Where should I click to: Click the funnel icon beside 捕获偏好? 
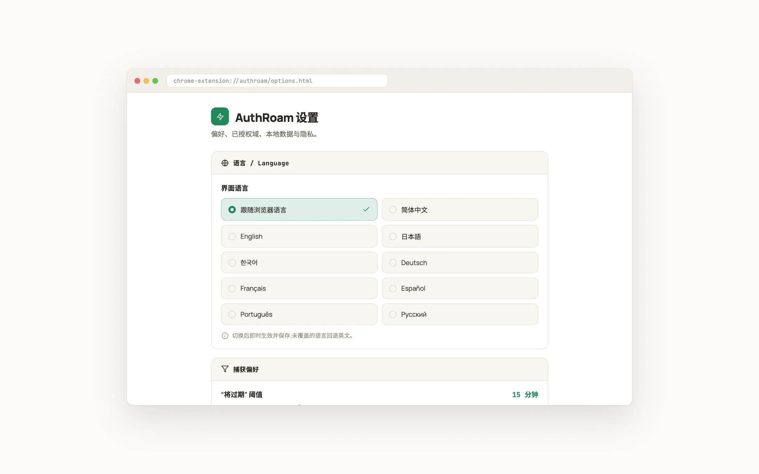pos(225,369)
